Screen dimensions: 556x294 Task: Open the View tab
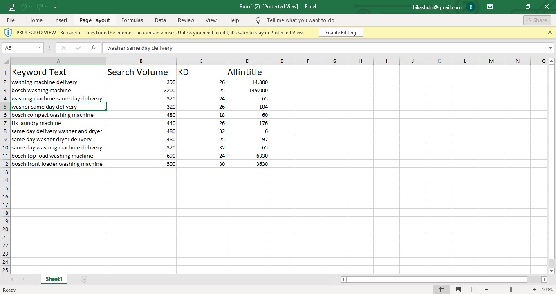pos(211,20)
